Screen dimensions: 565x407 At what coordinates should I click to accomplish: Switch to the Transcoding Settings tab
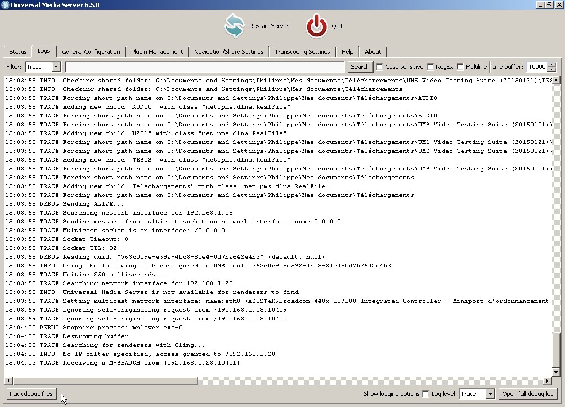[302, 52]
